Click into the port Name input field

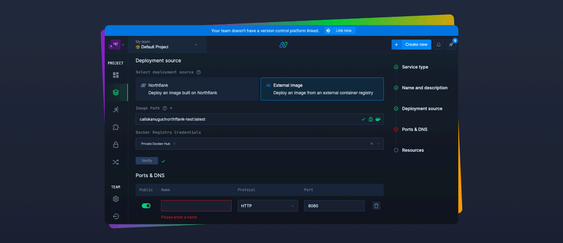pos(196,206)
